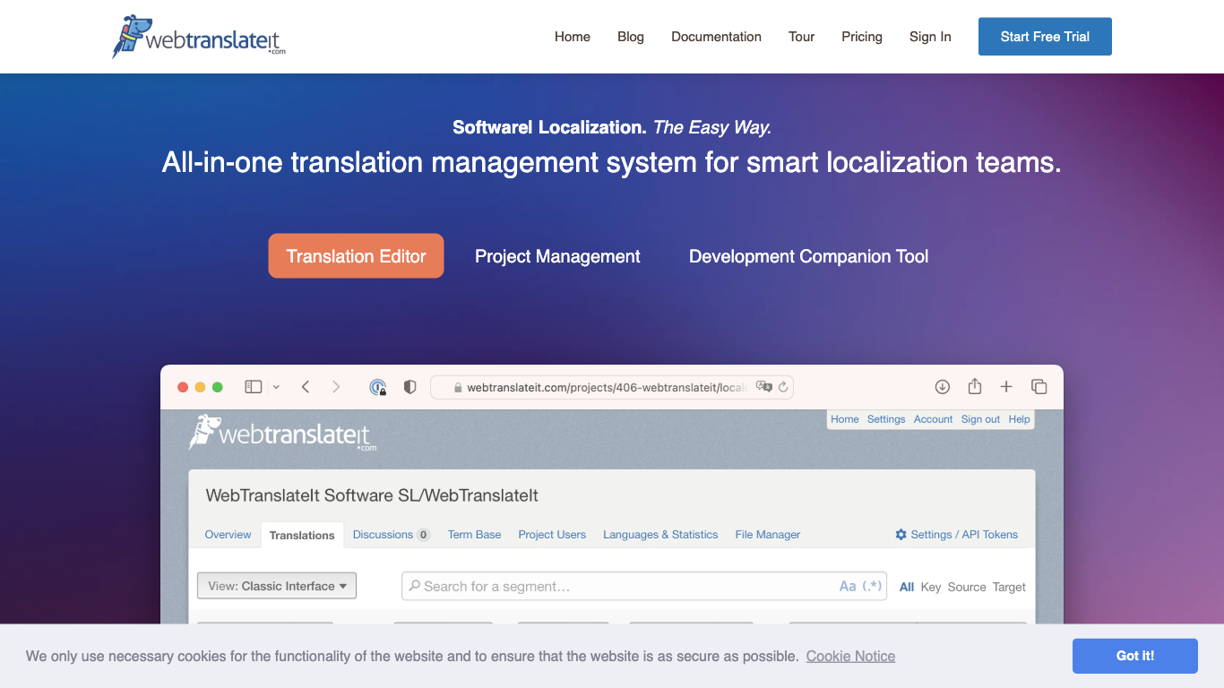Click the translate page icon in the address bar
Viewport: 1224px width, 688px height.
(763, 387)
